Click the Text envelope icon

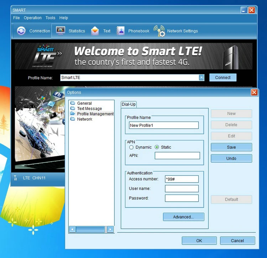tap(95, 31)
